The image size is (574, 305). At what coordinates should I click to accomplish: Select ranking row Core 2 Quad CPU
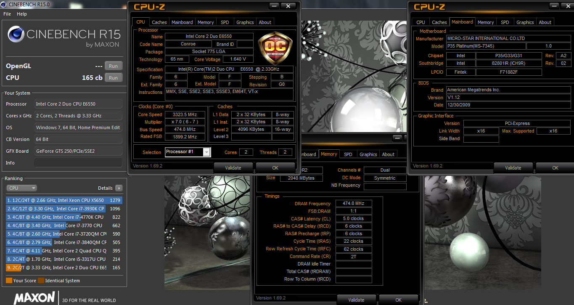(64, 251)
